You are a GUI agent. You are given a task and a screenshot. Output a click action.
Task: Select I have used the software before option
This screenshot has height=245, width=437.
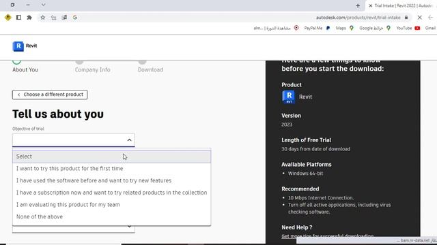click(x=111, y=180)
